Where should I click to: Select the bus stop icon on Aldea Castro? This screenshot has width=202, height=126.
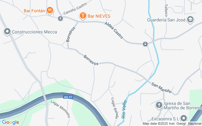tap(145, 44)
